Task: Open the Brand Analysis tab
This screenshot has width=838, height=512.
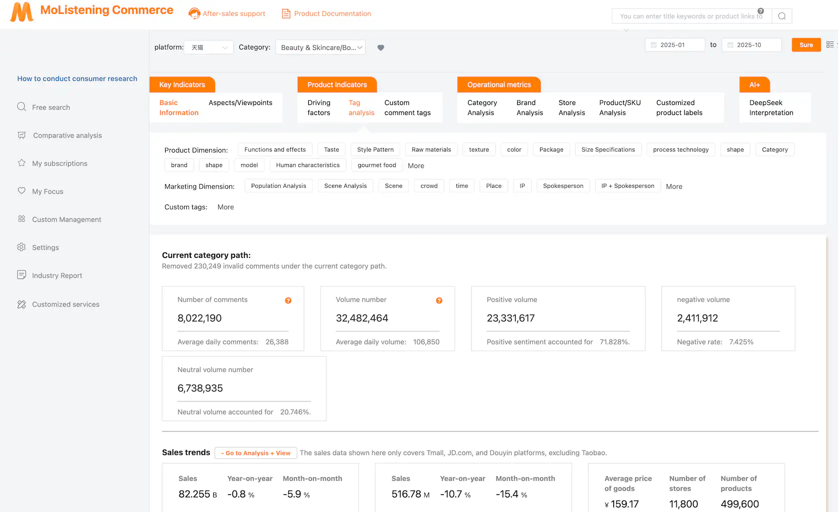Action: pyautogui.click(x=529, y=107)
